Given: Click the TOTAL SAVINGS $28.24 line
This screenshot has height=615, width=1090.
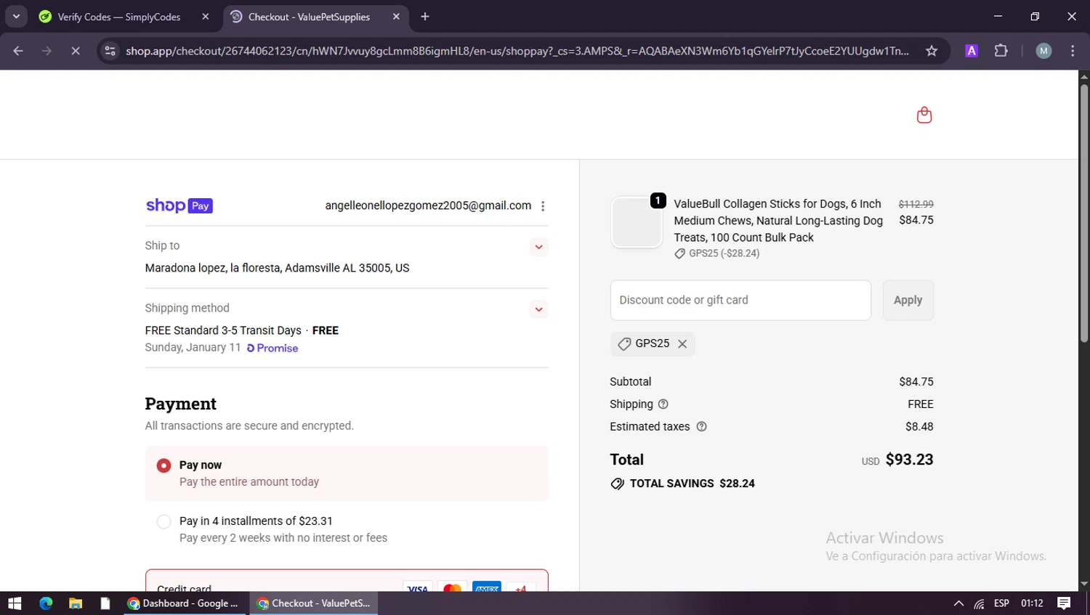Looking at the screenshot, I should point(683,484).
